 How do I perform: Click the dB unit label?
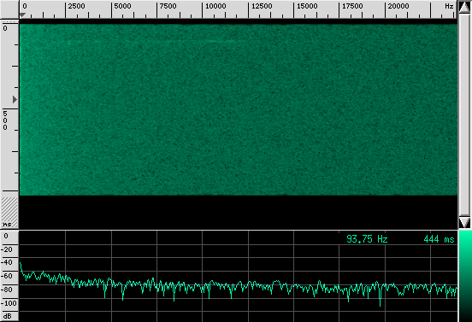pos(7,316)
